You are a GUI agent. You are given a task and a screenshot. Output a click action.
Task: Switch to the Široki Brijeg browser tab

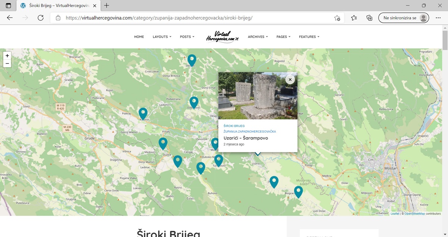coord(59,6)
